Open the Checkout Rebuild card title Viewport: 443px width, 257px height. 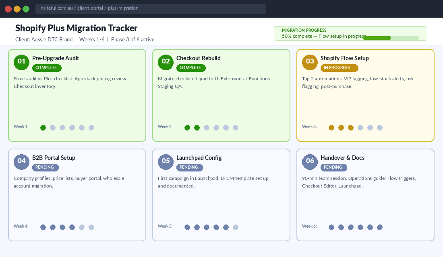pos(198,58)
